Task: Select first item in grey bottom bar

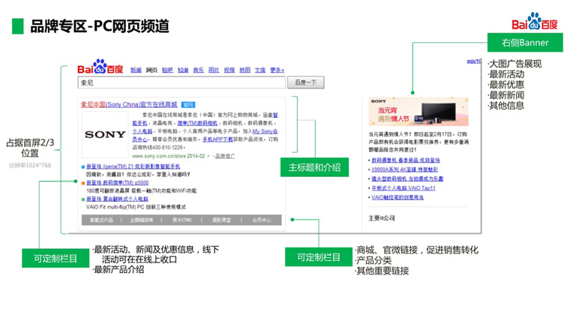Action: click(x=101, y=220)
